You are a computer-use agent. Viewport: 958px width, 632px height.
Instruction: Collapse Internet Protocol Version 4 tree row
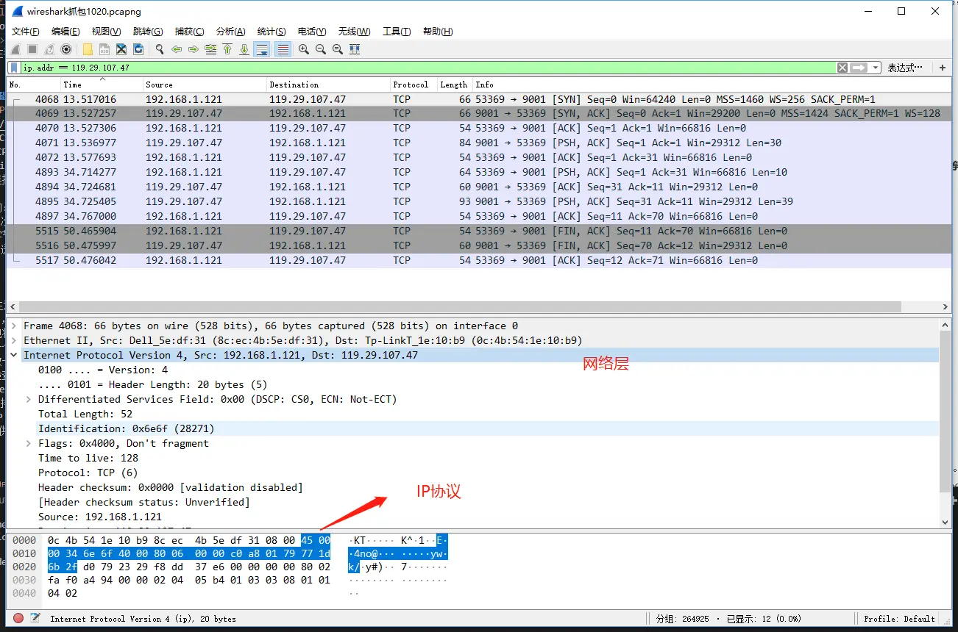[x=14, y=355]
